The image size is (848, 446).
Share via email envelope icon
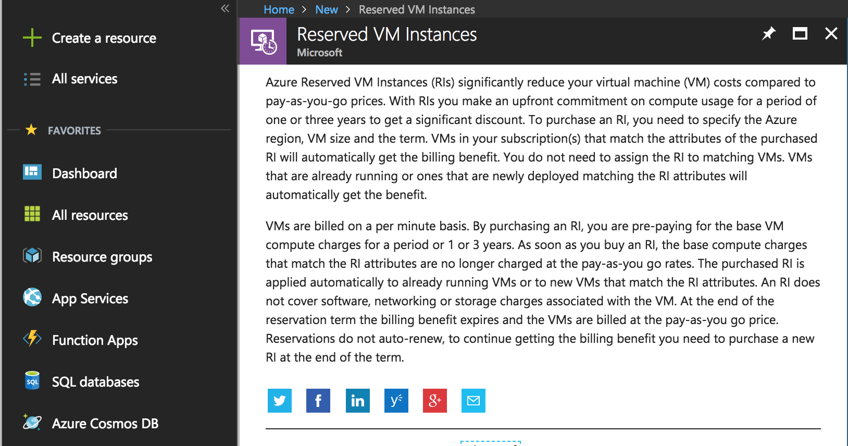tap(473, 401)
